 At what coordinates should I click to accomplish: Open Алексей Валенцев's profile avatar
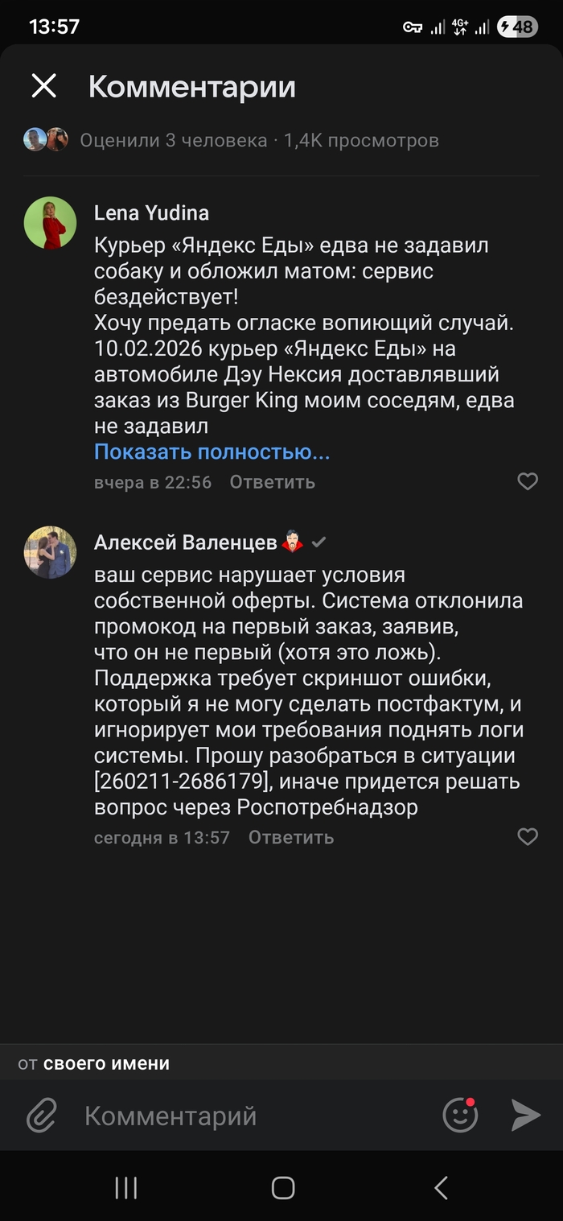(50, 553)
